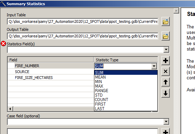This screenshot has width=195, height=134.
Task: Click the Case field combo text box
Action: [85, 122]
